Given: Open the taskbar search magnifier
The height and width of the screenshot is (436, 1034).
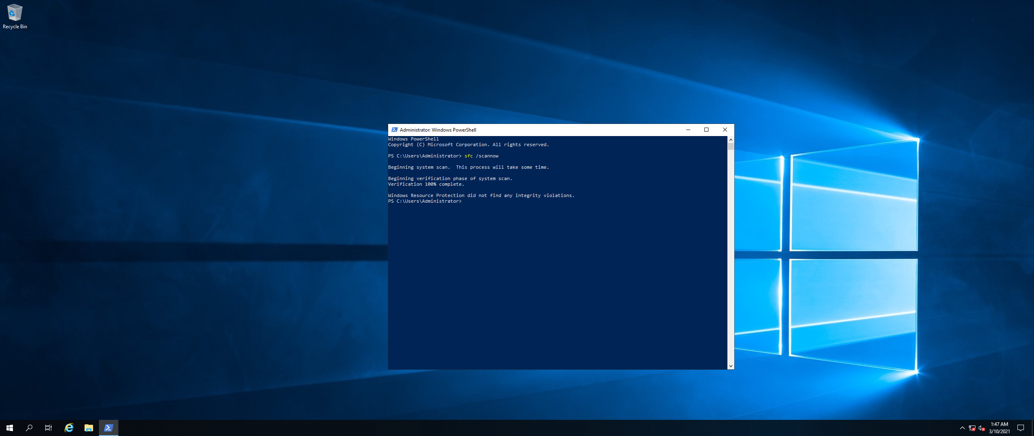Looking at the screenshot, I should pyautogui.click(x=29, y=428).
